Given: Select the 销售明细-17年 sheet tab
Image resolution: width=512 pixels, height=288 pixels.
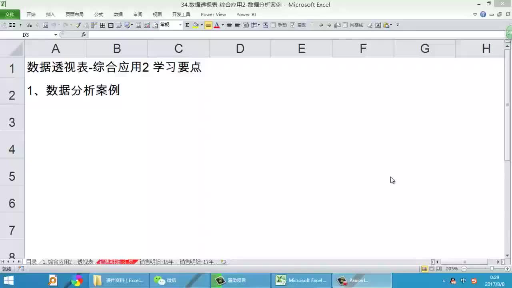Looking at the screenshot, I should (196, 262).
